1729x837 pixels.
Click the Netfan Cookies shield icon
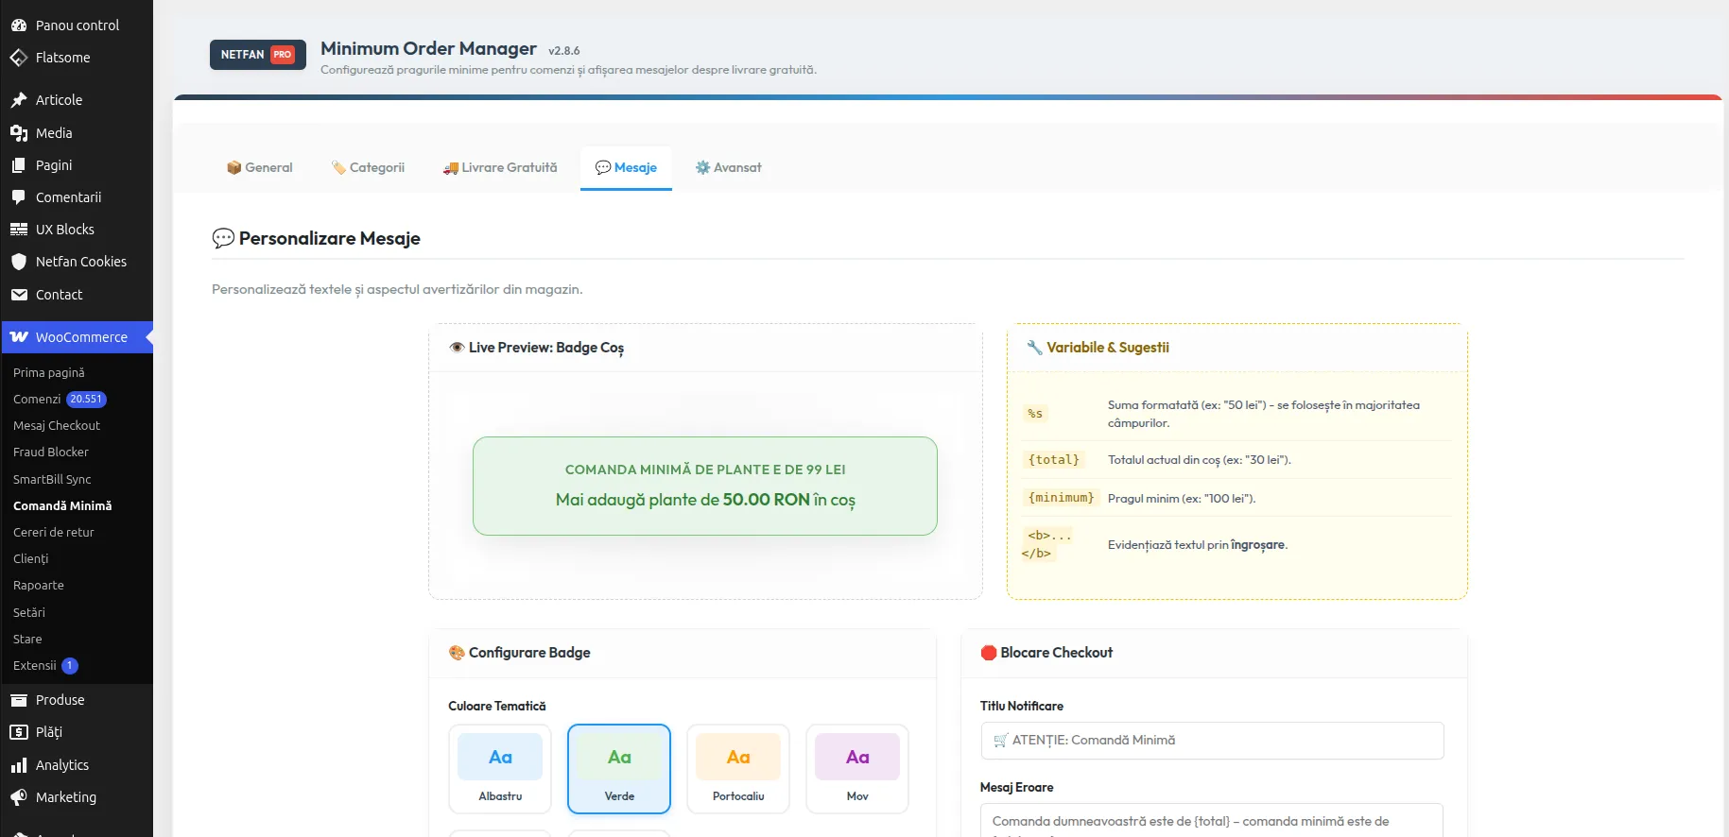click(19, 262)
